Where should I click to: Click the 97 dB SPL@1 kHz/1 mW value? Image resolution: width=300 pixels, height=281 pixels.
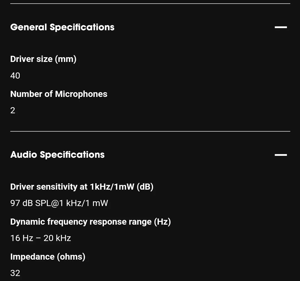pos(59,203)
